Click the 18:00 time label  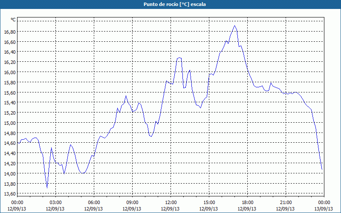(248, 203)
